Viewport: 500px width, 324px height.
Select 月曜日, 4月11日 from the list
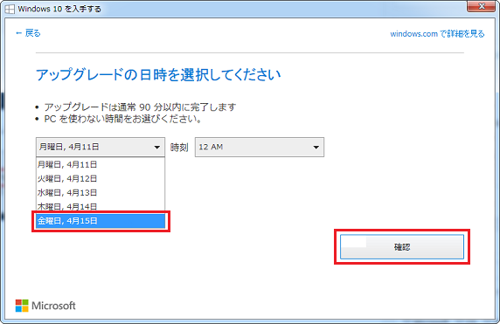pyautogui.click(x=101, y=165)
